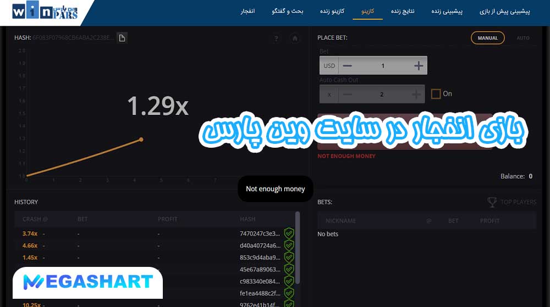Click the NOT ENOUGH MONEY warning text
Viewport: 550px width, 307px height.
pos(346,156)
